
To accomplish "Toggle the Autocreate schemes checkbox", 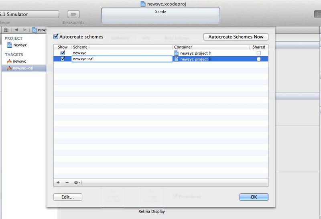I will point(56,36).
